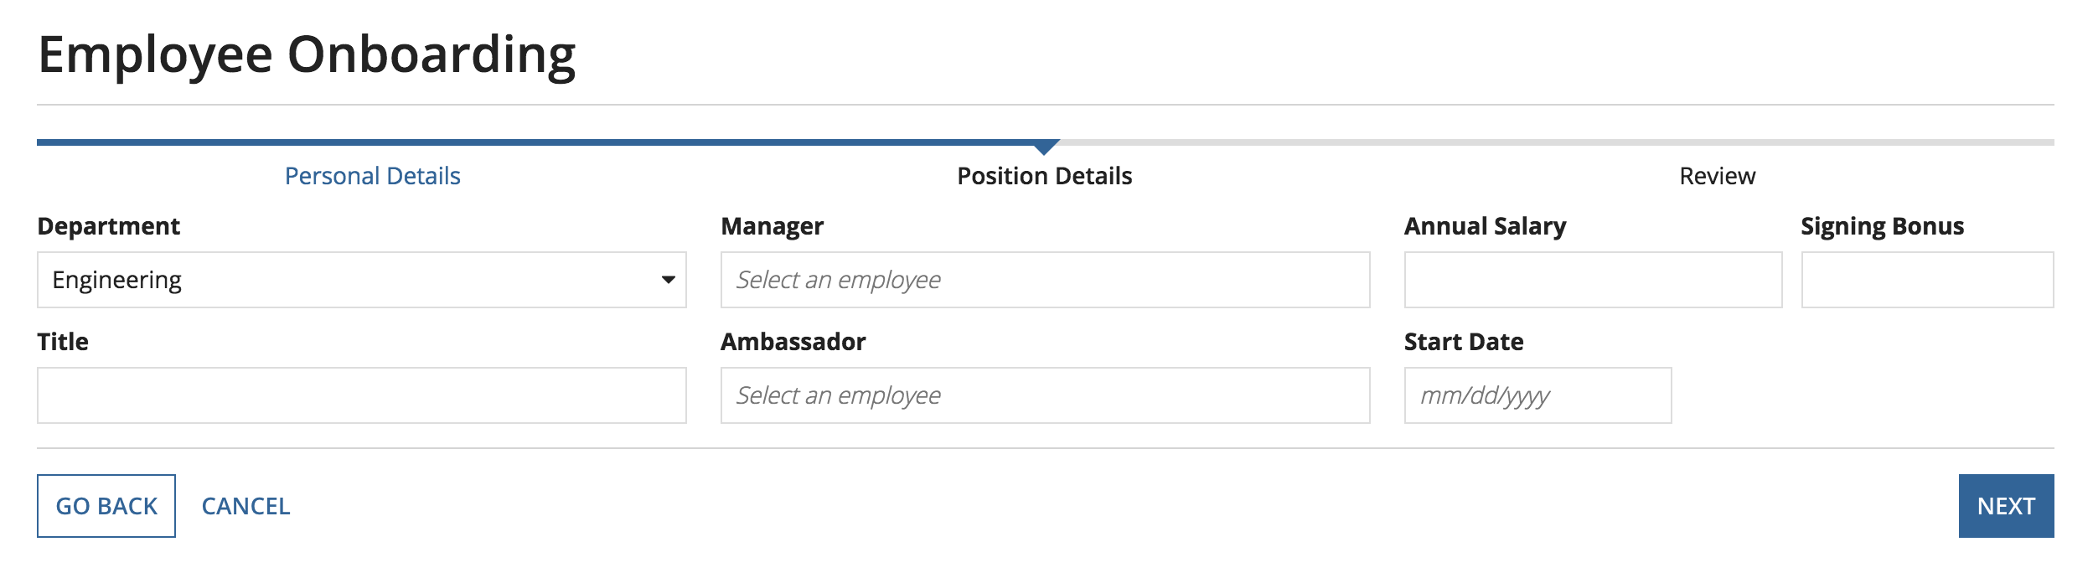This screenshot has height=573, width=2093.
Task: Open the Ambassador employee selector
Action: tap(1045, 395)
